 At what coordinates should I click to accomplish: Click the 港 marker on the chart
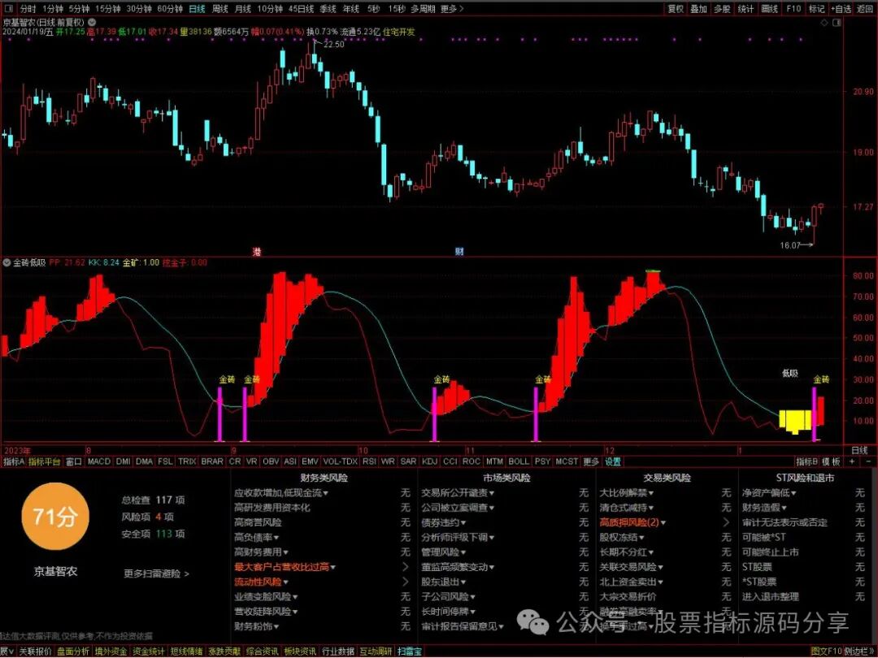(256, 252)
